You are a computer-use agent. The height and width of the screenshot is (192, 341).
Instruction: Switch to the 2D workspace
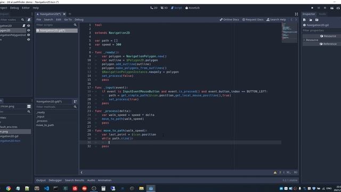[154, 8]
